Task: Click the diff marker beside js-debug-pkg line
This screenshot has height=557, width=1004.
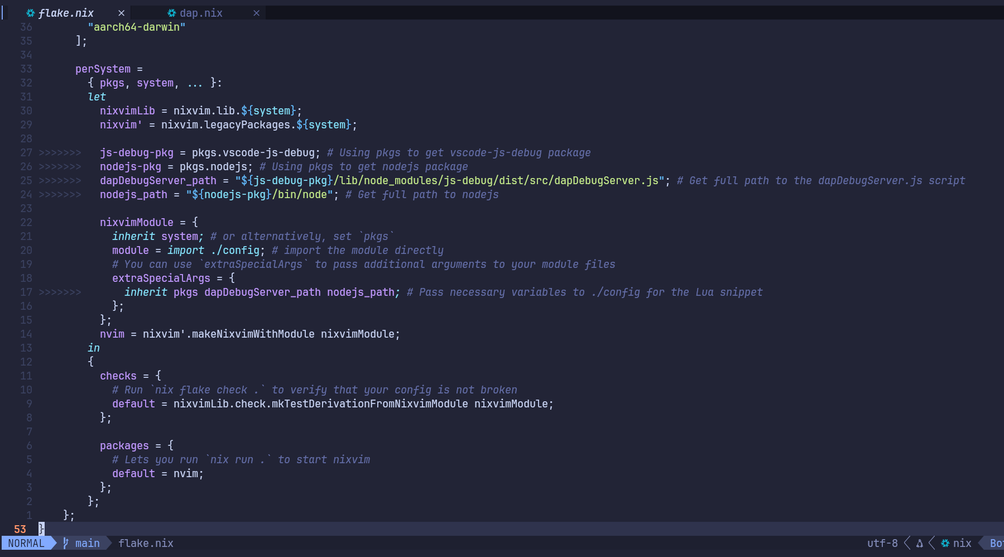Action: coord(60,152)
